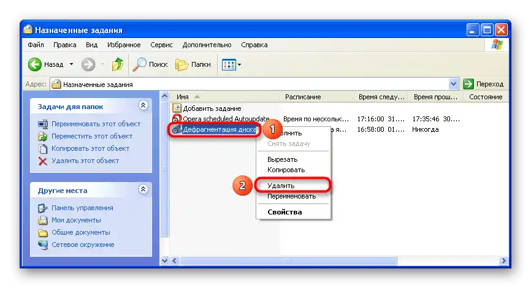Choose Переименовать in the context menu

[x=293, y=196]
